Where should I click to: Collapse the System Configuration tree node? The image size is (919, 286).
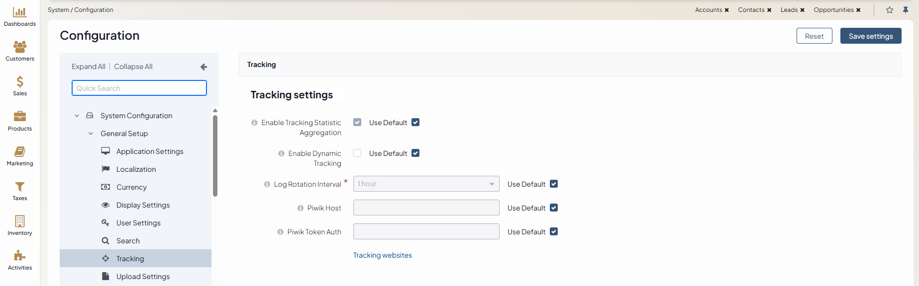coord(77,116)
